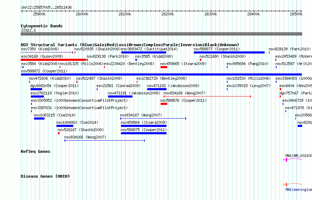Viewport: 312px width, 200px height.
Task: Open variant label nsv472606 (Kidd2010)
Action: click(x=50, y=78)
